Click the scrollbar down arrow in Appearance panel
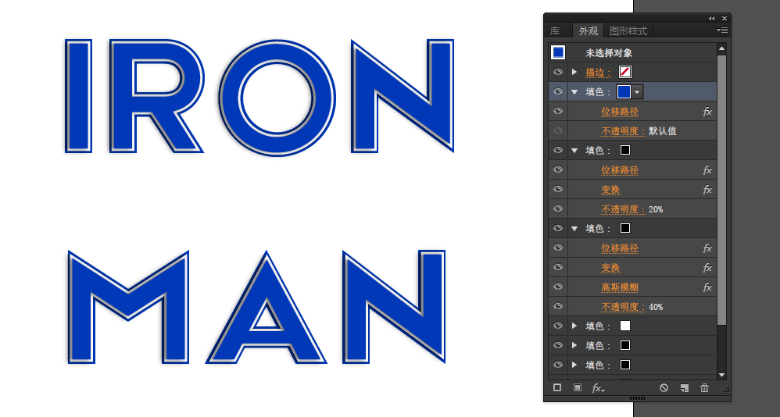This screenshot has width=780, height=417. point(722,376)
